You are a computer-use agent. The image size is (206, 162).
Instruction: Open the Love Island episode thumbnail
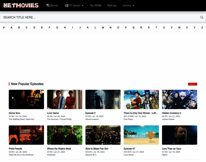141,135
